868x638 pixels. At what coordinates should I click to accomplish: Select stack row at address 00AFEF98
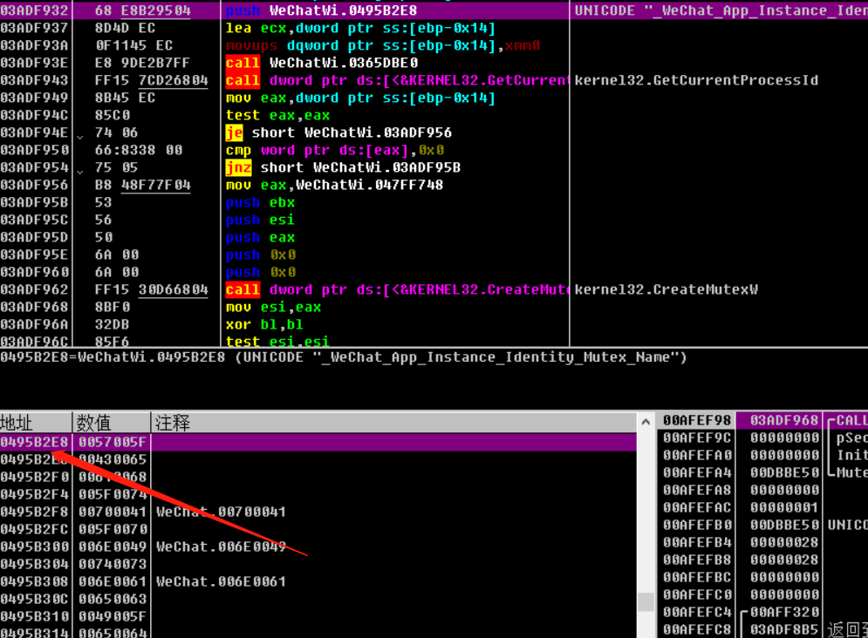coord(762,421)
